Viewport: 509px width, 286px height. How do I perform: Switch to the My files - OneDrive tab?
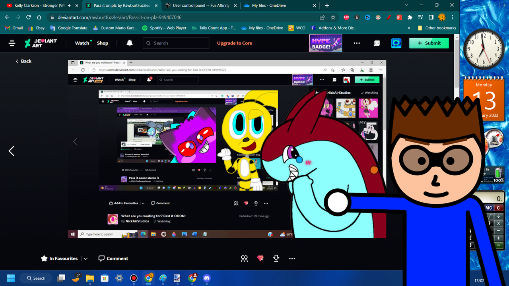coord(280,6)
